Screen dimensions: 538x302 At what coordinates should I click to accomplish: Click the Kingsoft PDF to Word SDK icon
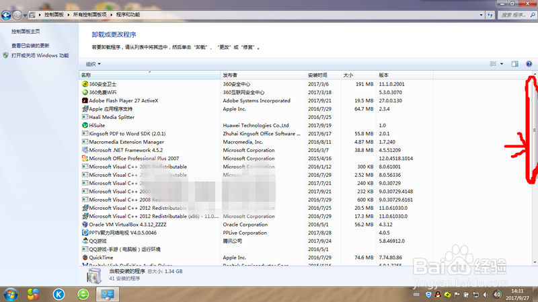tap(85, 133)
